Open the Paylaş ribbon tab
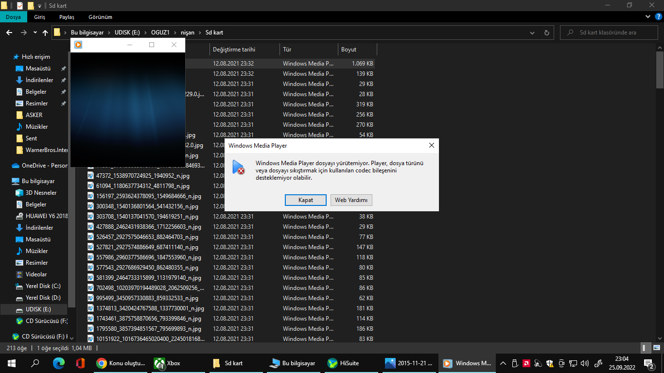The height and width of the screenshot is (373, 664). tap(67, 17)
